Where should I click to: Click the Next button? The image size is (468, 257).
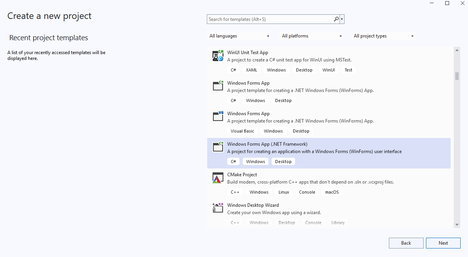443,243
